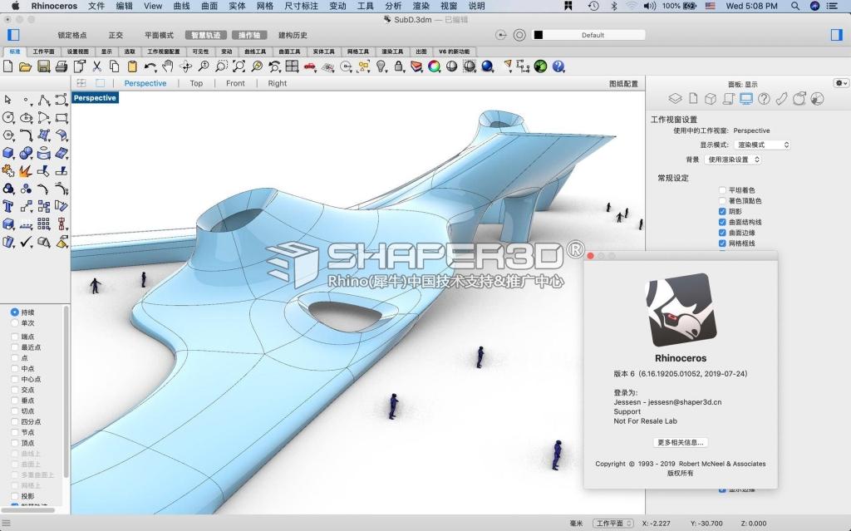The image size is (851, 531).
Task: Paste from the clipboard icon
Action: click(x=132, y=66)
